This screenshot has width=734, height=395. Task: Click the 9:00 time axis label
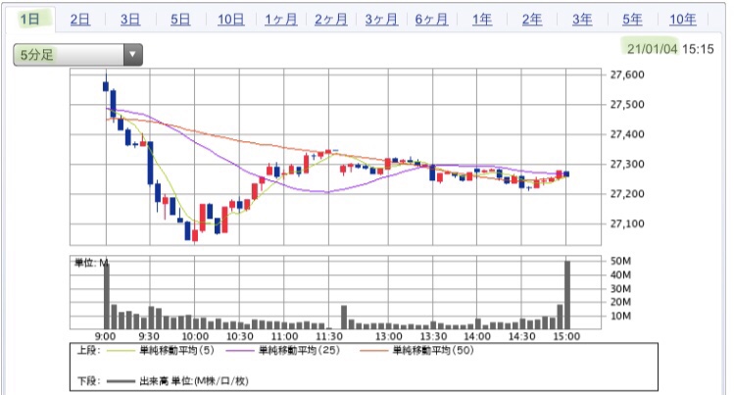[105, 336]
